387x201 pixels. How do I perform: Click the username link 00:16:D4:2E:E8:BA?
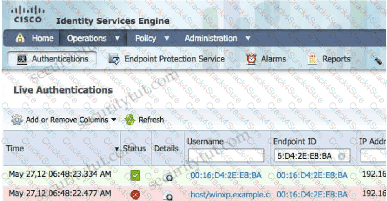pos(226,175)
